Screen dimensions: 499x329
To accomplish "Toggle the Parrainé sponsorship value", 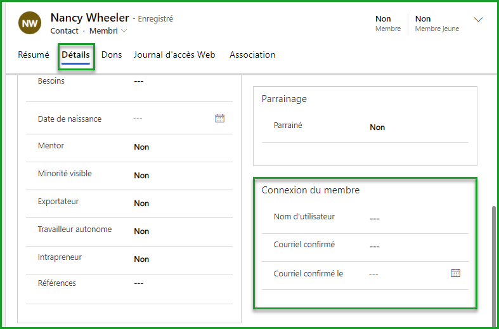I will (377, 127).
